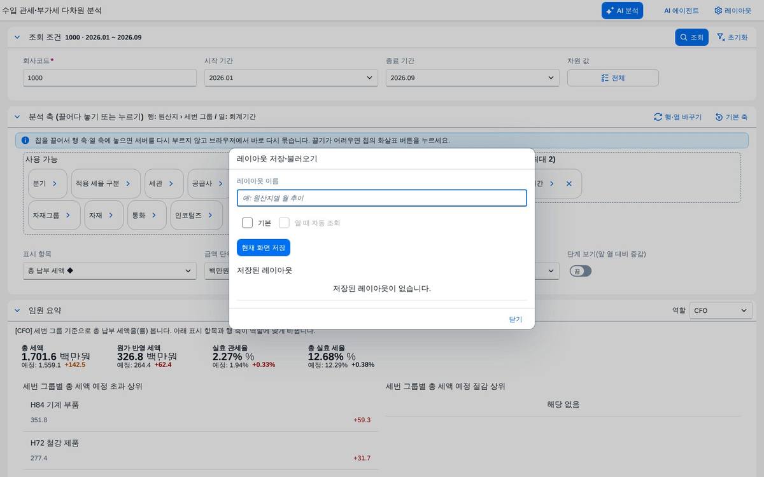Click the +31.7 variance value
Image resolution: width=764 pixels, height=477 pixels.
362,458
